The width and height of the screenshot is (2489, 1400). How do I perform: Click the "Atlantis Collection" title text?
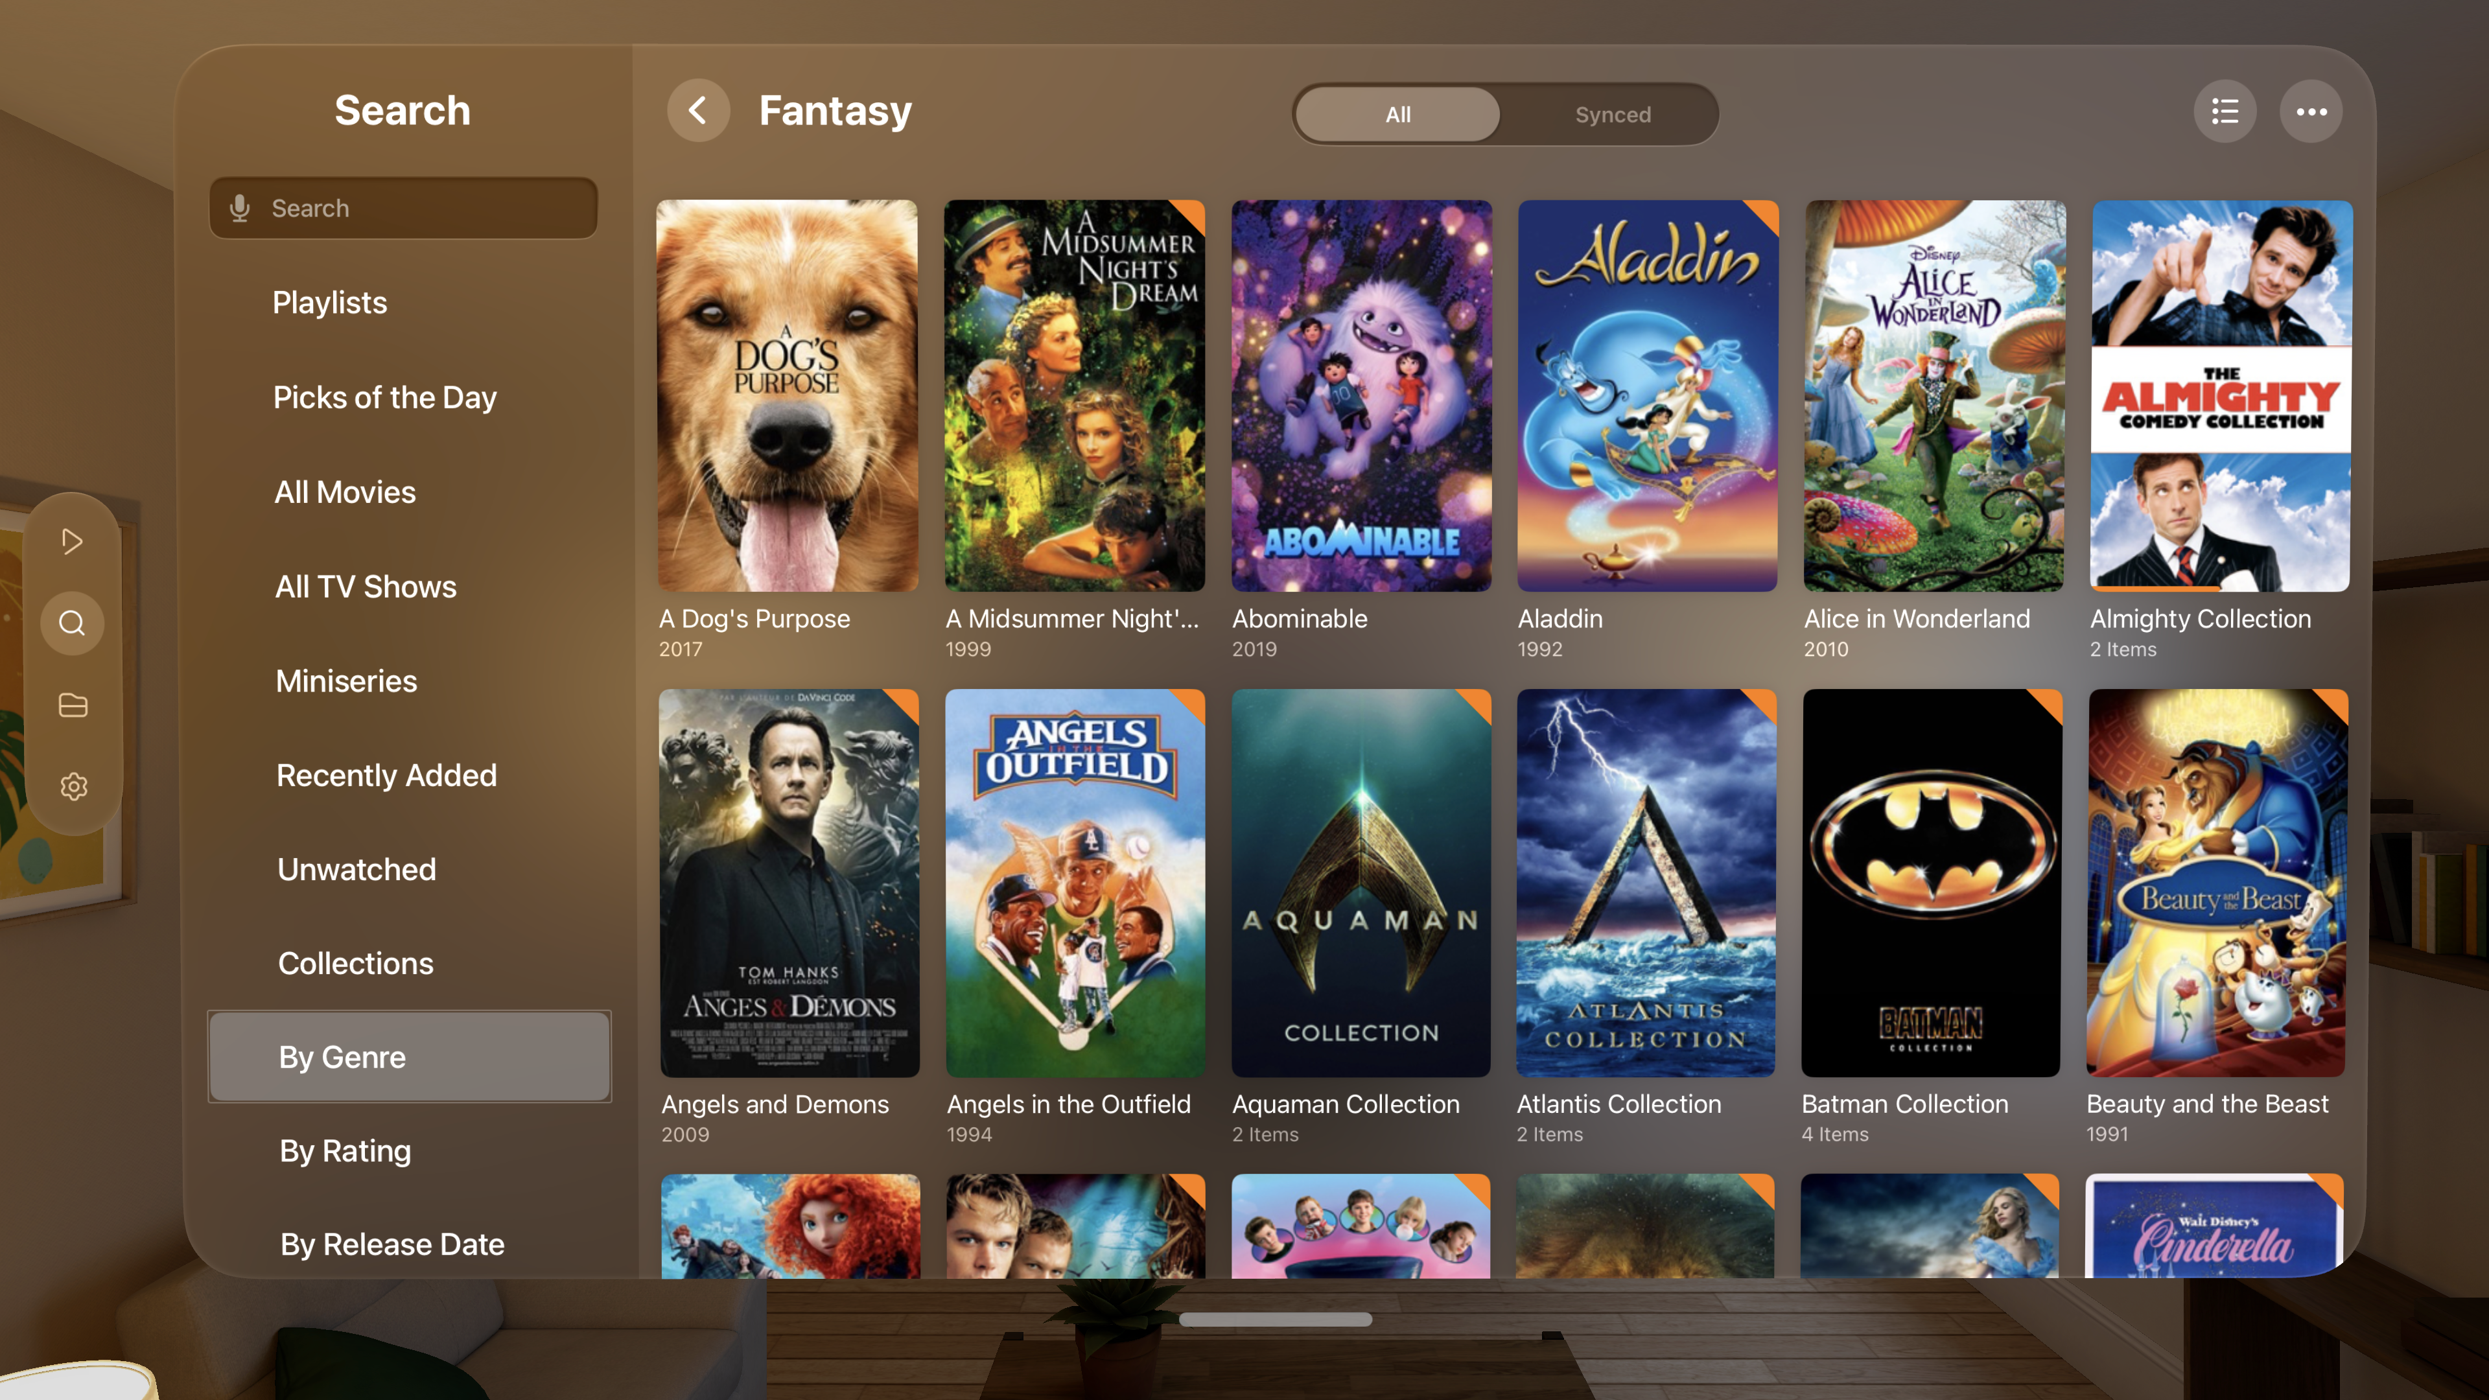click(x=1619, y=1103)
